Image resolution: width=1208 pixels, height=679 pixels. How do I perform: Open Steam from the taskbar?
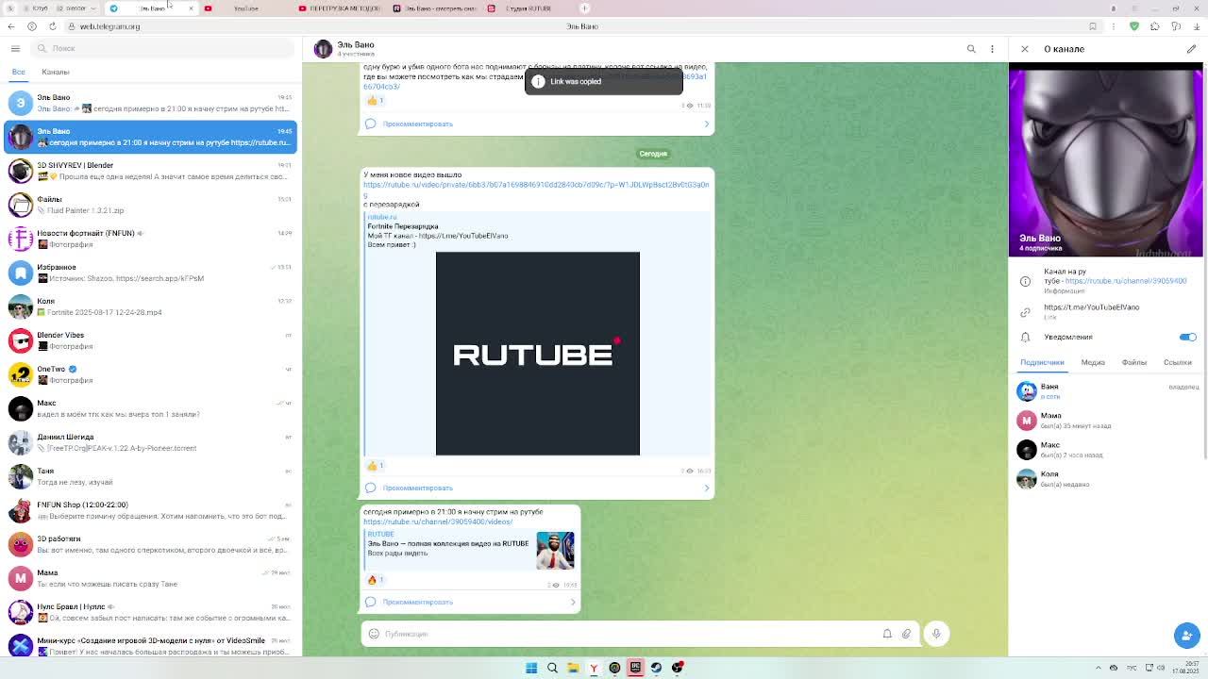coord(656,668)
